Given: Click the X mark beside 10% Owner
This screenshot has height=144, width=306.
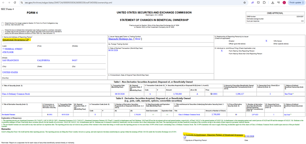Looking at the screenshot, I should pos(266,41).
